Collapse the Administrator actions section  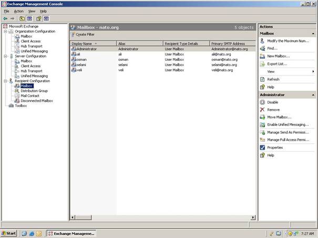(x=314, y=94)
